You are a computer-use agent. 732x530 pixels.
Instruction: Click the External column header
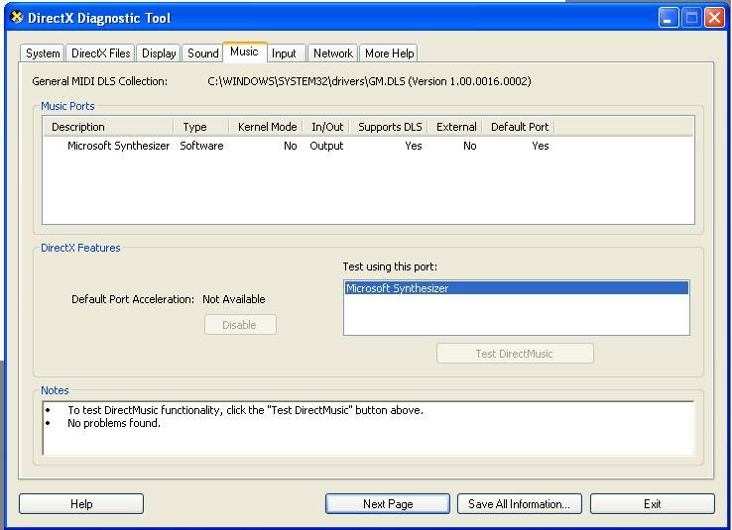(455, 127)
